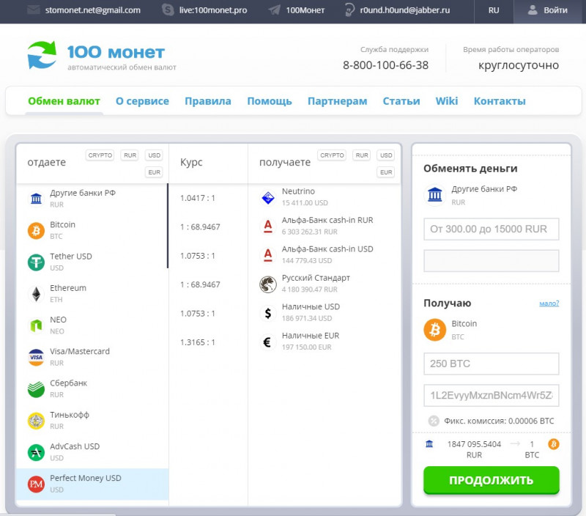Filter отдаете list by EUR
586x516 pixels.
[154, 172]
